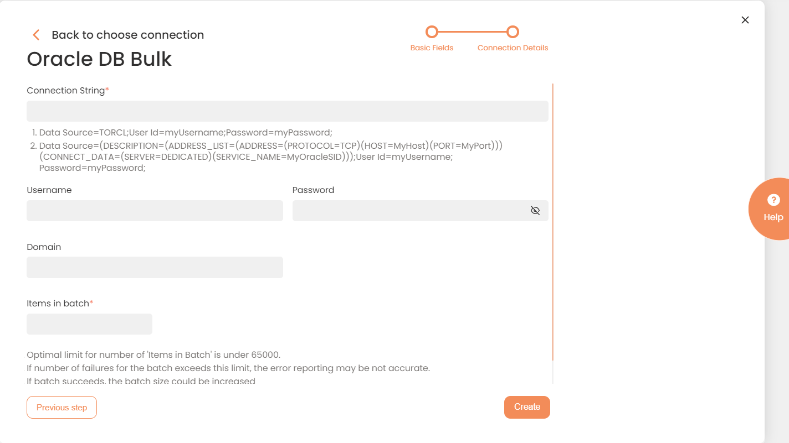The width and height of the screenshot is (789, 443).
Task: Click the Previous step button
Action: click(x=62, y=408)
